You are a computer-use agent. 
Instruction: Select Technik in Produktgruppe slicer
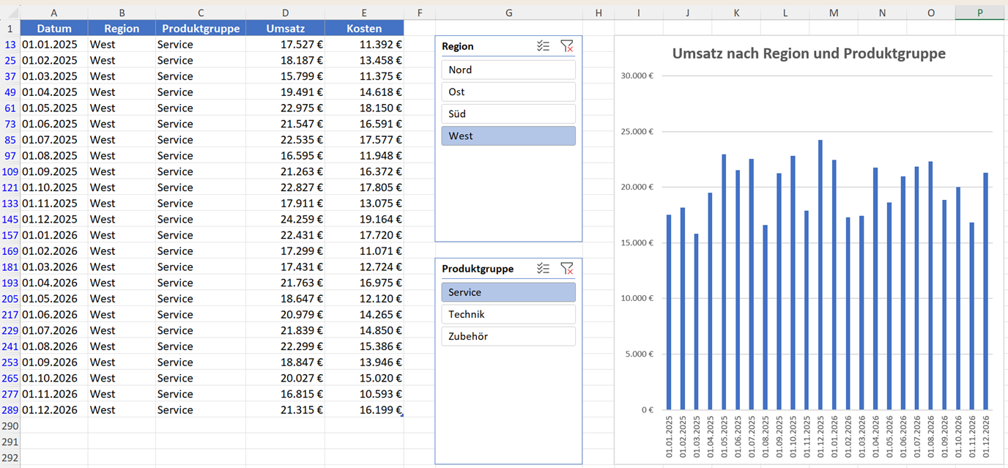pyautogui.click(x=508, y=314)
